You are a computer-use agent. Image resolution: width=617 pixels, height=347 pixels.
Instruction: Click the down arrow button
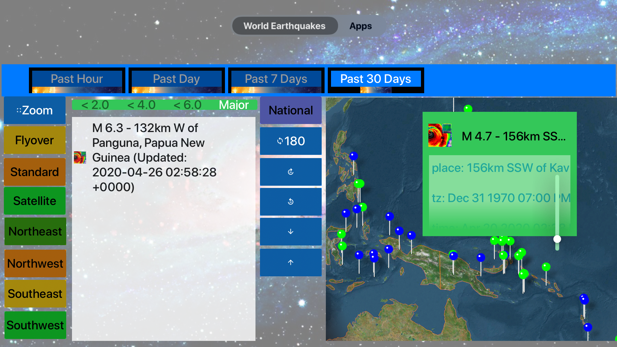tap(291, 232)
